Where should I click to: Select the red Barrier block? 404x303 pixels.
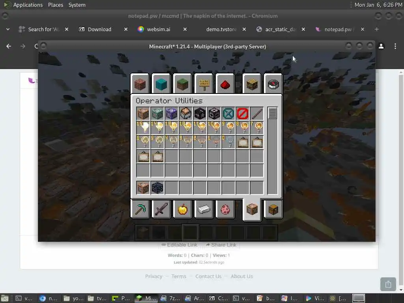point(243,114)
